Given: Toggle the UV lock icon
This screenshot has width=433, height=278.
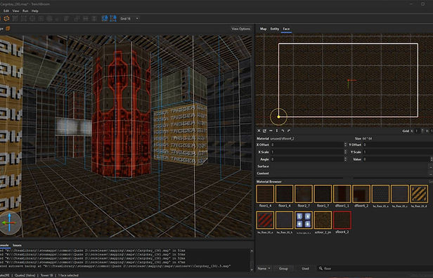Looking at the screenshot, I should (113, 18).
